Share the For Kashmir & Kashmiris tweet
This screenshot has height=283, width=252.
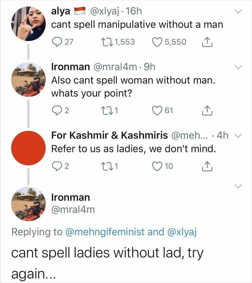207,166
